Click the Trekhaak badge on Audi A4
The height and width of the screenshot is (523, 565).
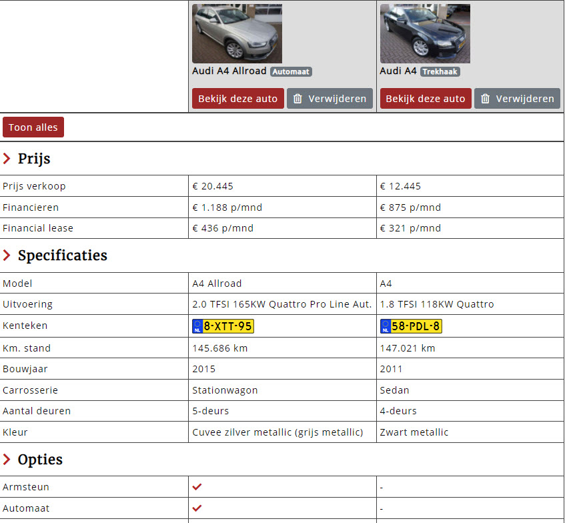coord(440,72)
